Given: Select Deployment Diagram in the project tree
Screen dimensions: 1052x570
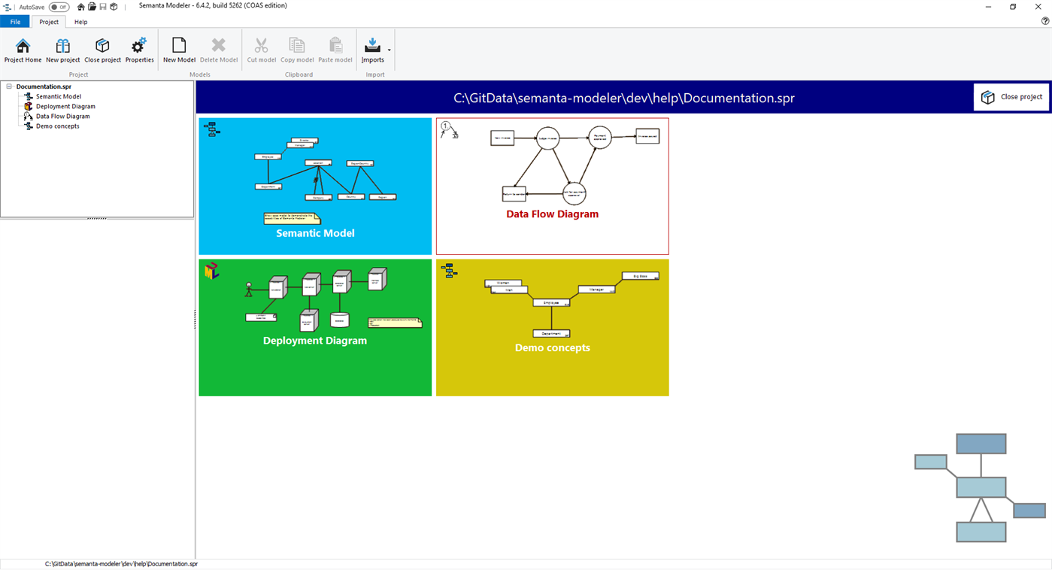Looking at the screenshot, I should click(x=67, y=106).
